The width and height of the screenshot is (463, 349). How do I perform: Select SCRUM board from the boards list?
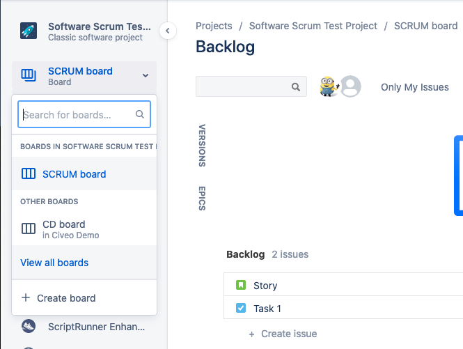(x=74, y=174)
